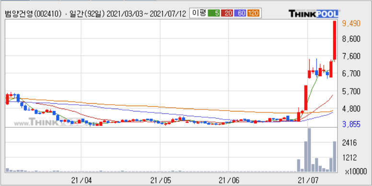372x186 pixels.
Task: Click the 21/06 date axis label
Action: coord(229,181)
